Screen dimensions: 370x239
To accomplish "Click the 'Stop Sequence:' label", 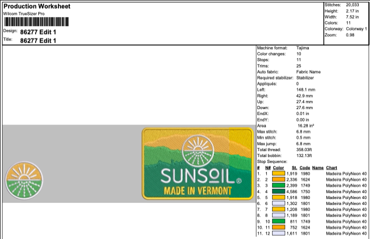I will 272,161.
